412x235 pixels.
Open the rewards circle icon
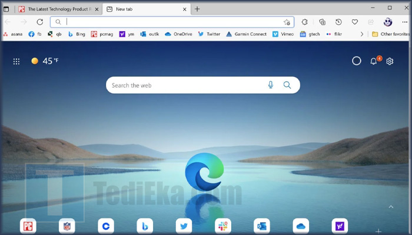[357, 61]
